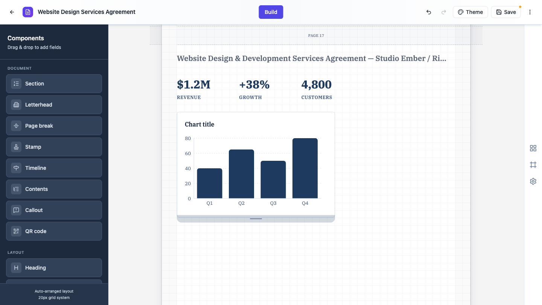Image resolution: width=542 pixels, height=305 pixels.
Task: Click the PAGE 17 label
Action: pos(316,35)
